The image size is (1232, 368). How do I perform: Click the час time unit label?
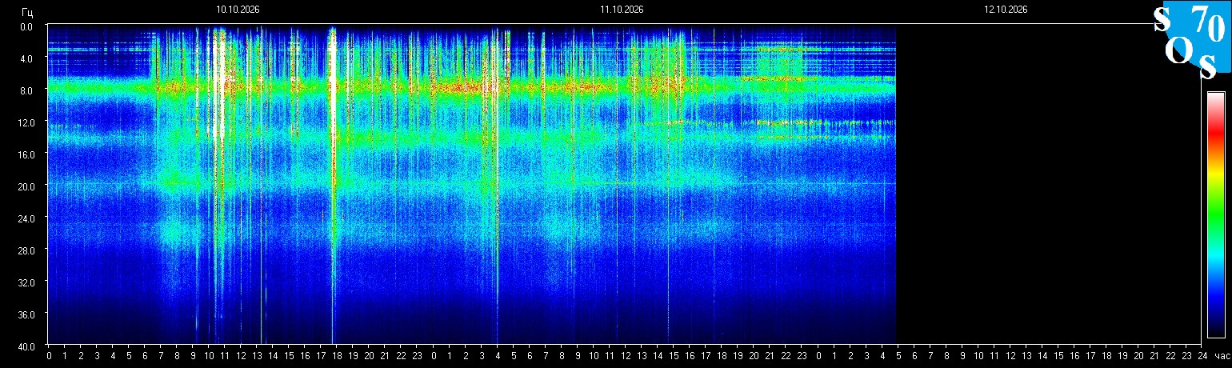(x=1221, y=355)
